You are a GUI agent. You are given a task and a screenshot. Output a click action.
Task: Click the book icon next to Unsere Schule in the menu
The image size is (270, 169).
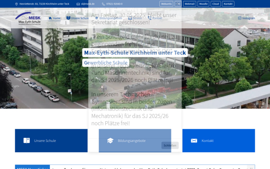pyautogui.click(x=68, y=18)
